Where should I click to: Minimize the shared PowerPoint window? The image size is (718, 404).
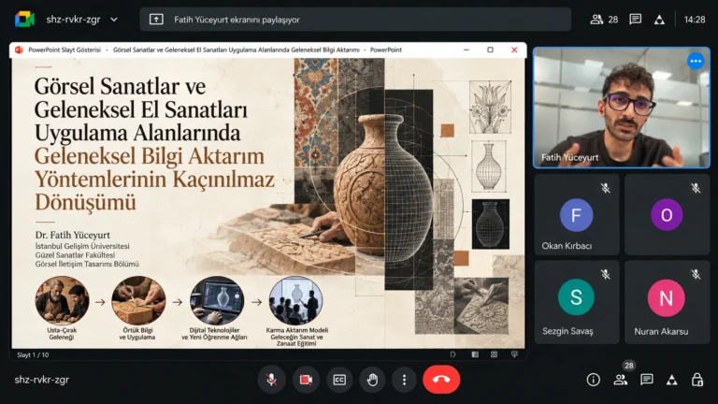pyautogui.click(x=467, y=50)
